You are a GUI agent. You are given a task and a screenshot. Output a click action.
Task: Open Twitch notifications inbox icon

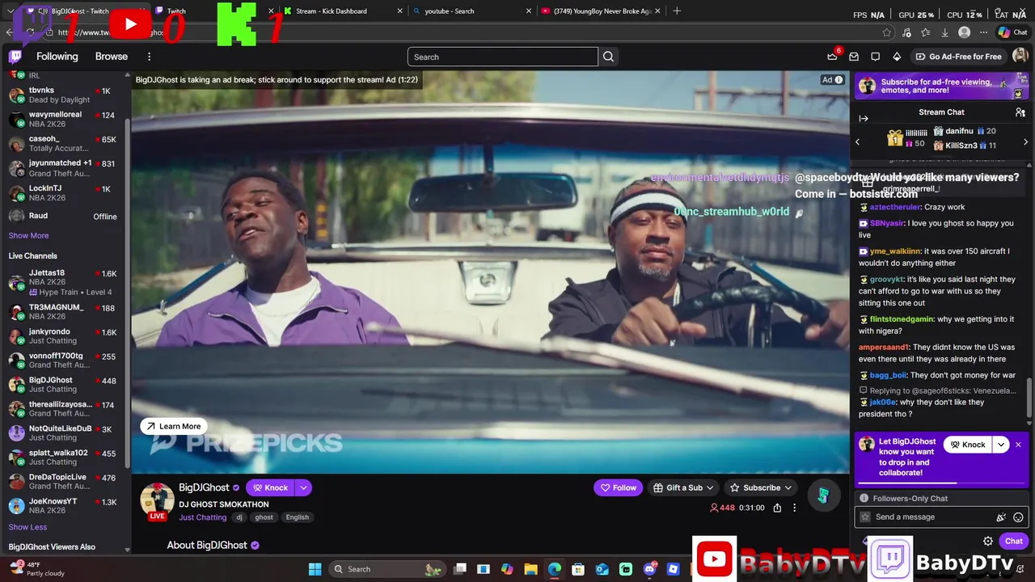click(854, 57)
